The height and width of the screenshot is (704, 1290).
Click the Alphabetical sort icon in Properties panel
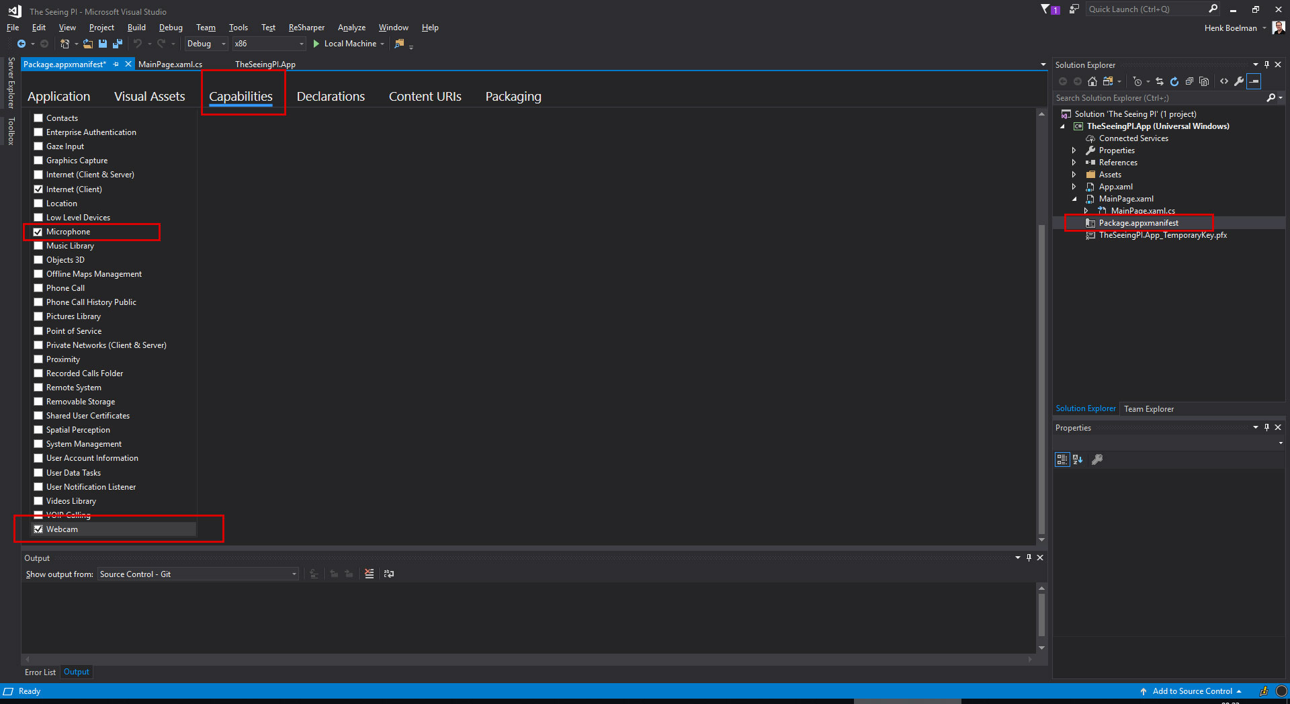click(x=1078, y=459)
